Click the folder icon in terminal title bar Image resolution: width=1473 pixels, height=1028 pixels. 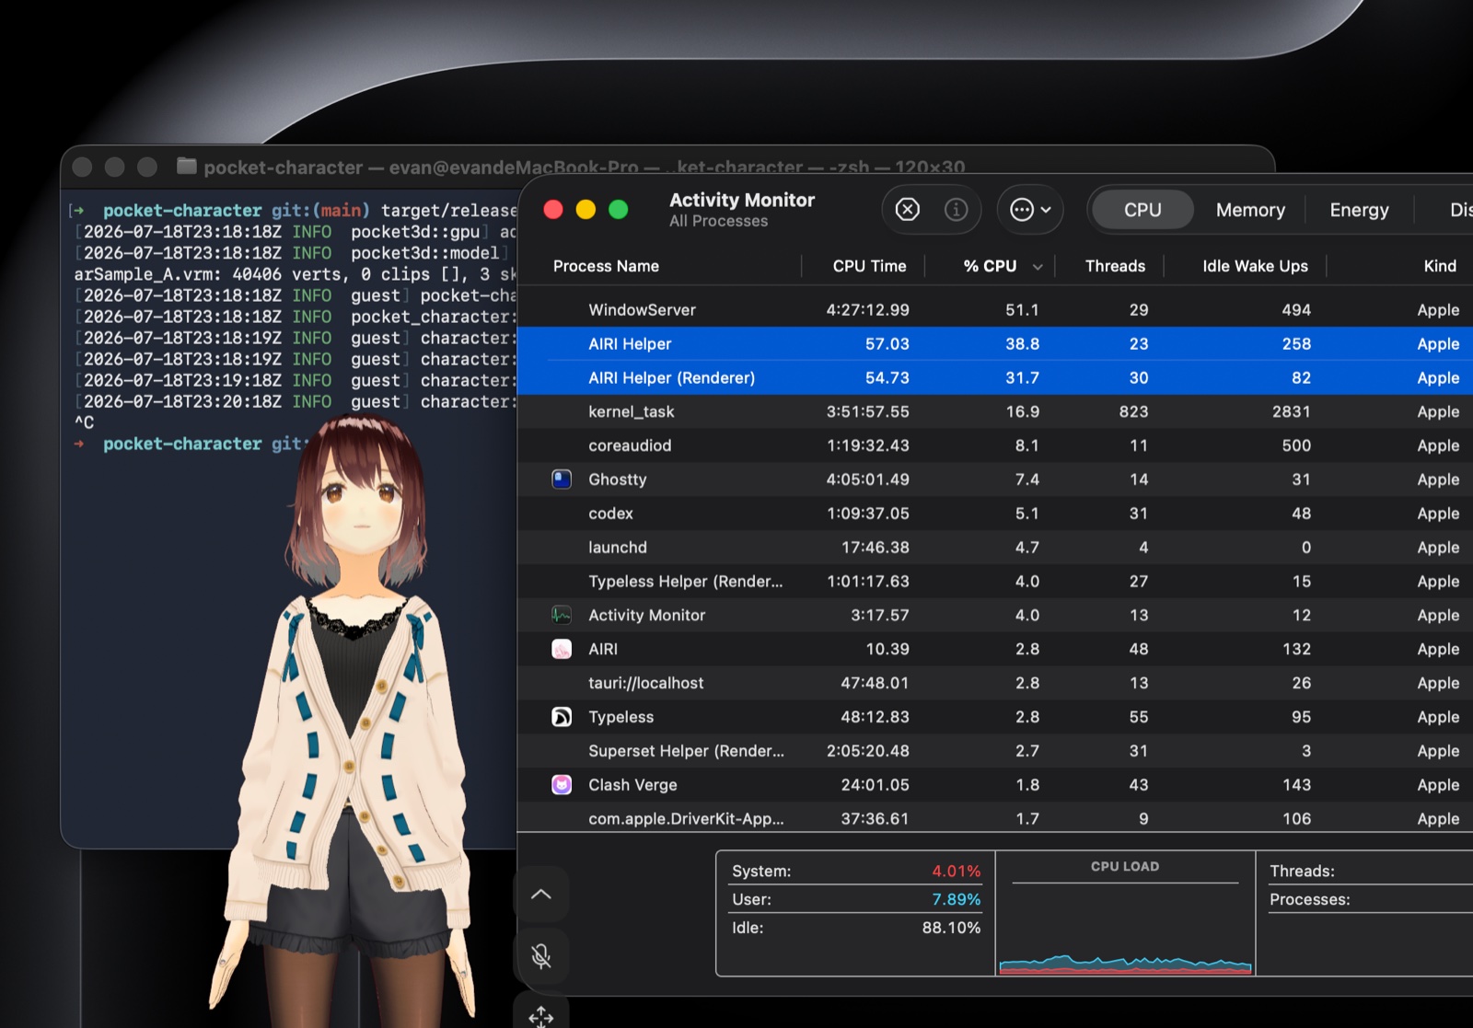[187, 166]
